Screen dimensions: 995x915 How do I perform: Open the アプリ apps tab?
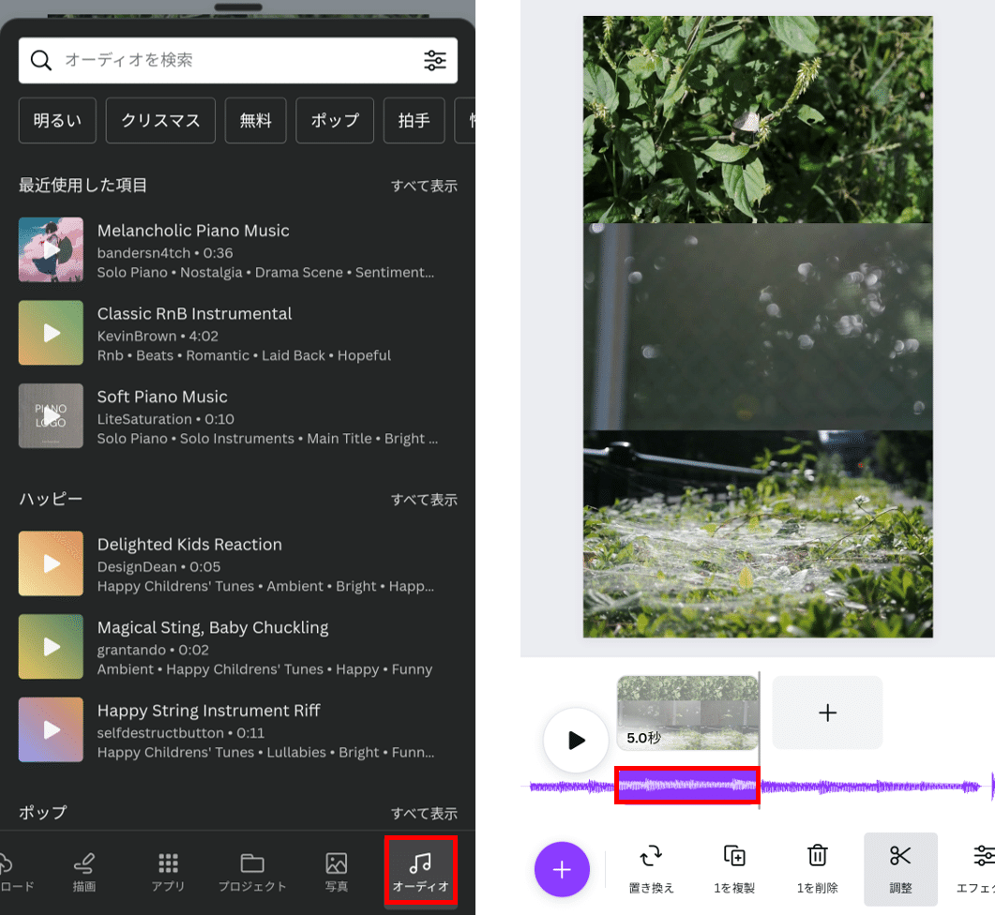click(168, 873)
